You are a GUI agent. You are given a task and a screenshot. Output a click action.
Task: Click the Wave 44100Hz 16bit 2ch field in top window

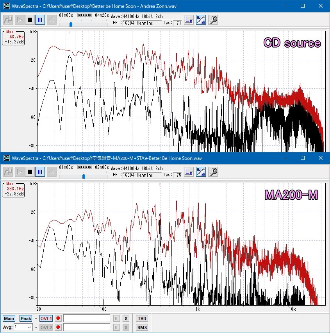(152, 16)
